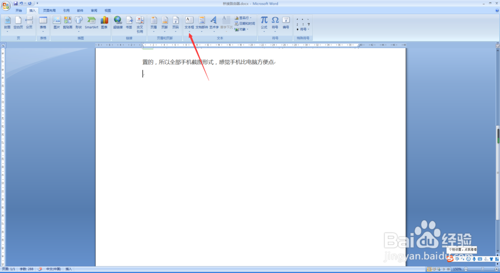Click the zoom slider track in the status bar

481,269
